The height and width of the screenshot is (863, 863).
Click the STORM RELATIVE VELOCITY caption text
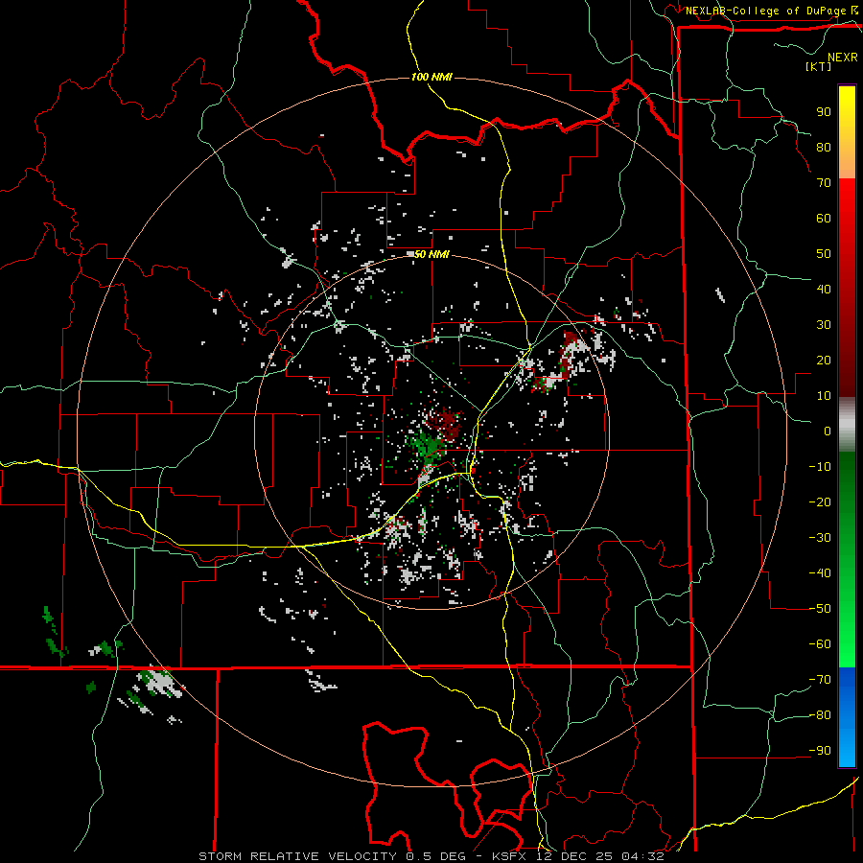[x=297, y=856]
